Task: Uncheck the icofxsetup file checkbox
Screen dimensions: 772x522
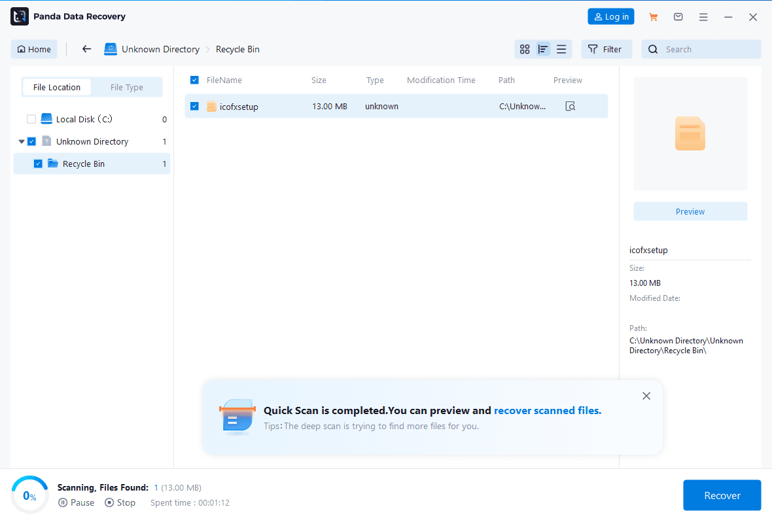Action: coord(194,106)
